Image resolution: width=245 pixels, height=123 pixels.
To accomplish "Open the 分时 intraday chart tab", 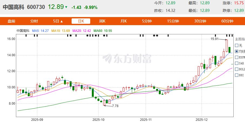I will point(34,21).
